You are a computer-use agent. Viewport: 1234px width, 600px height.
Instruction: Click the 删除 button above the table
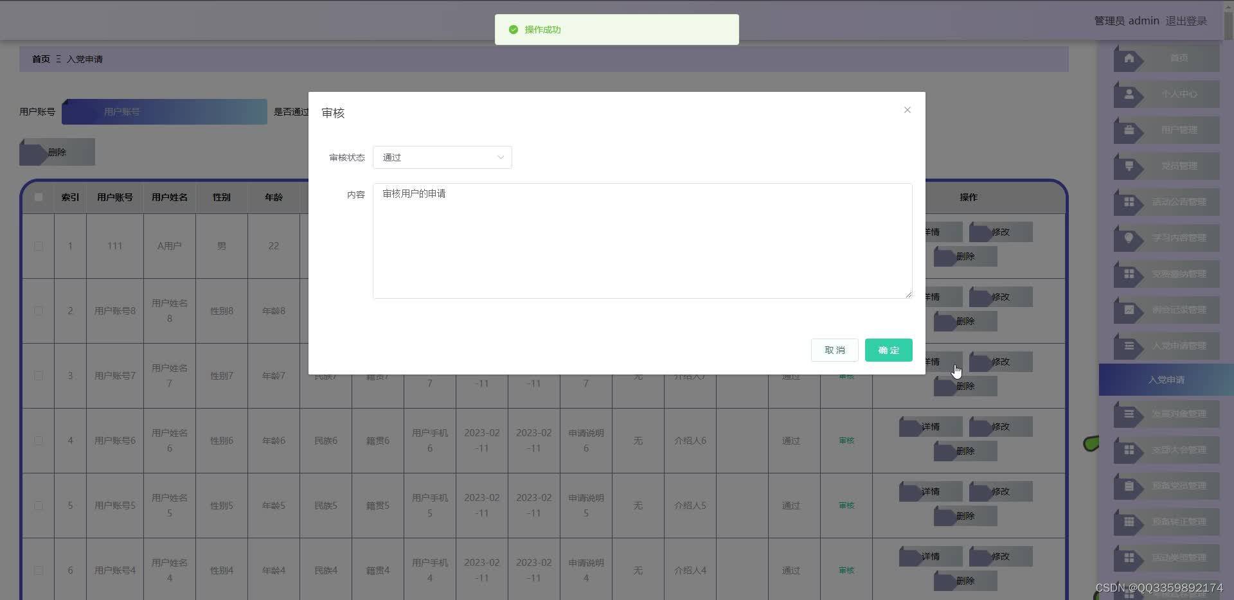[57, 152]
